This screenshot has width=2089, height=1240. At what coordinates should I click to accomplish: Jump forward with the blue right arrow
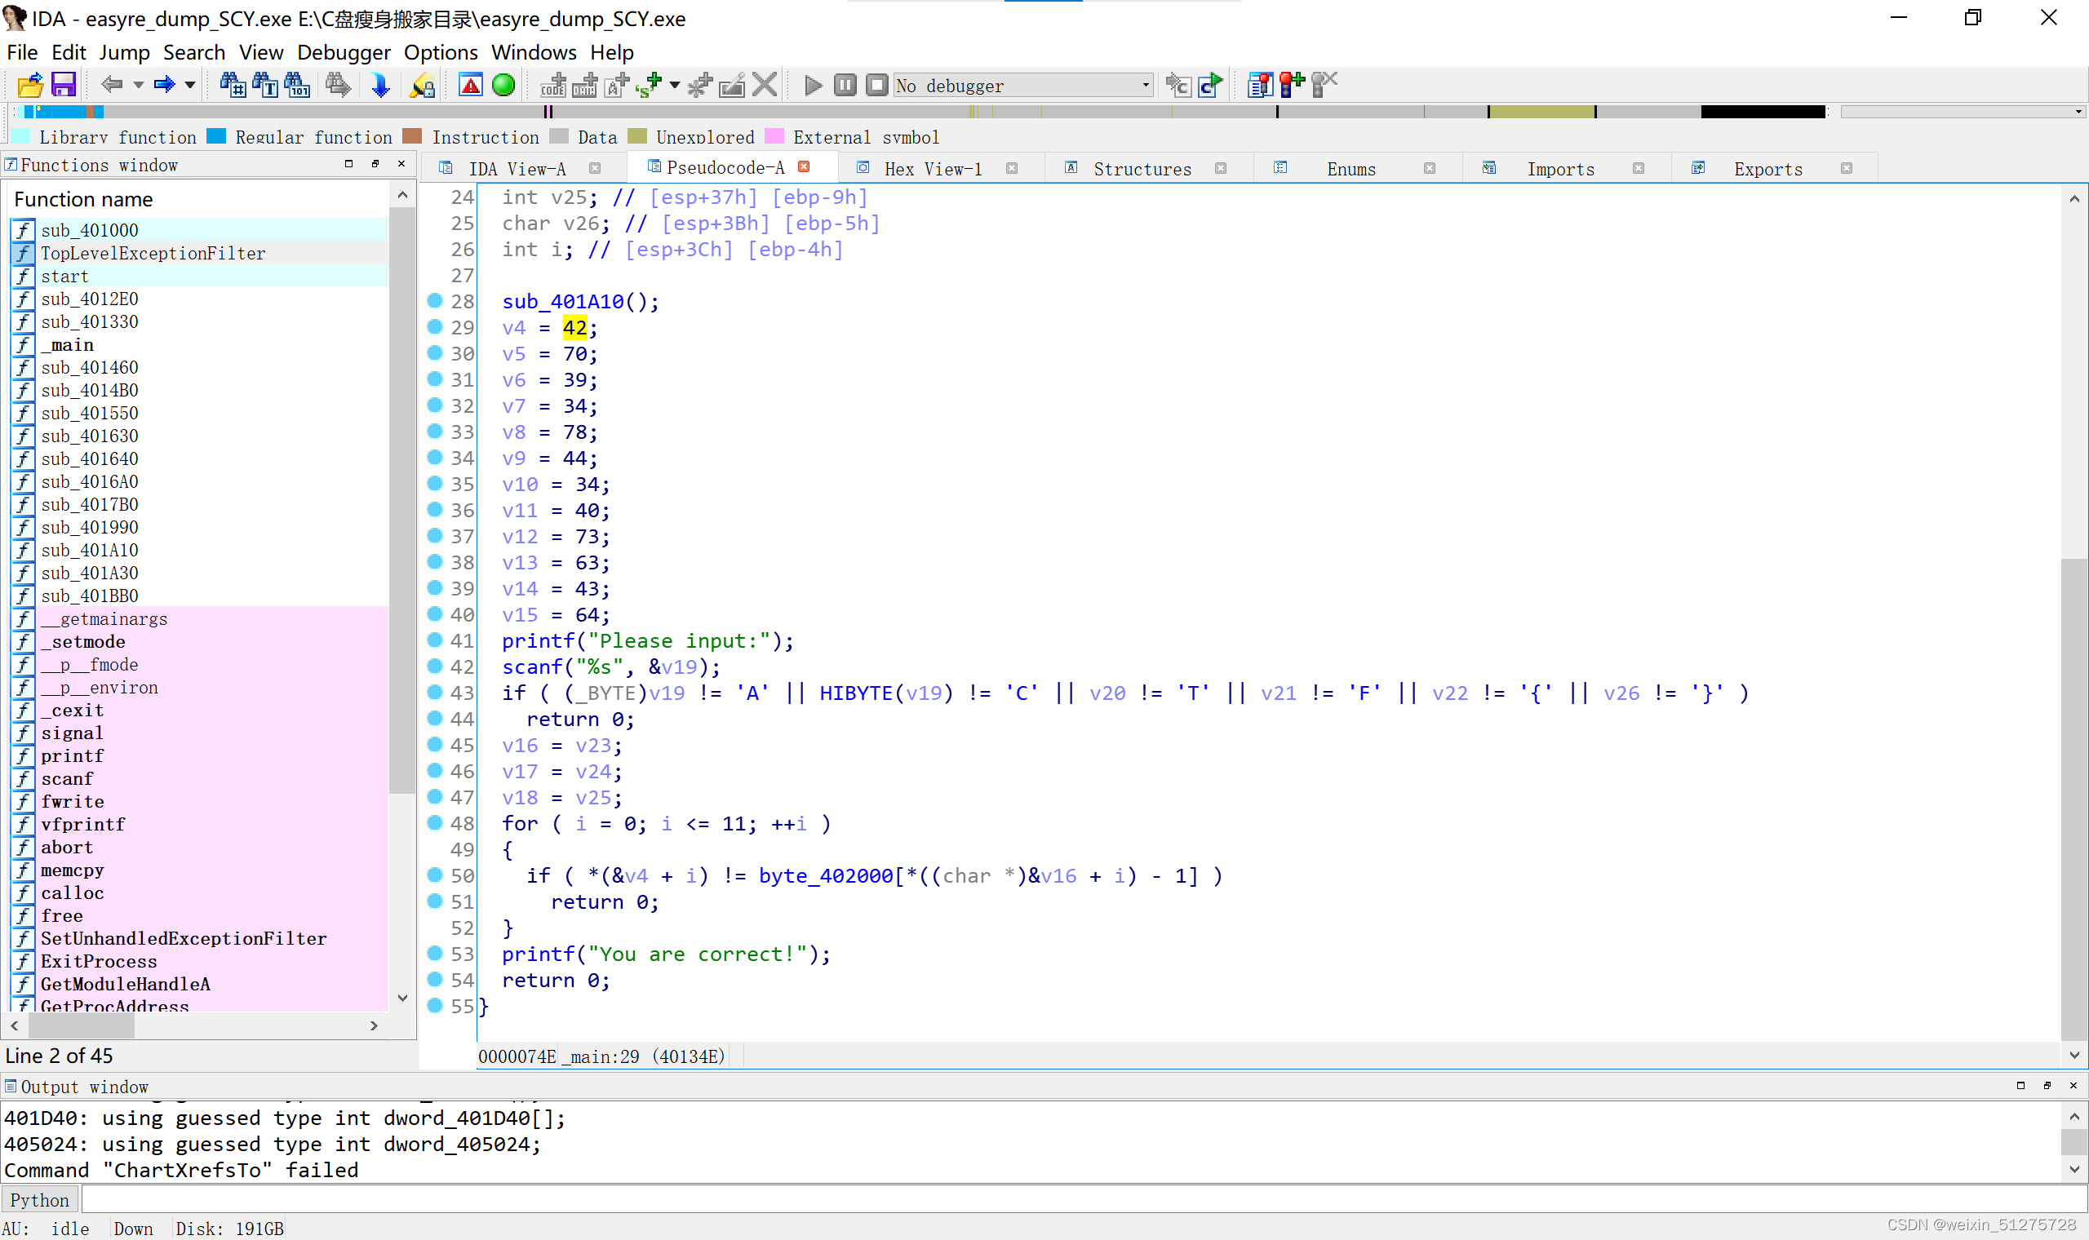tap(164, 84)
